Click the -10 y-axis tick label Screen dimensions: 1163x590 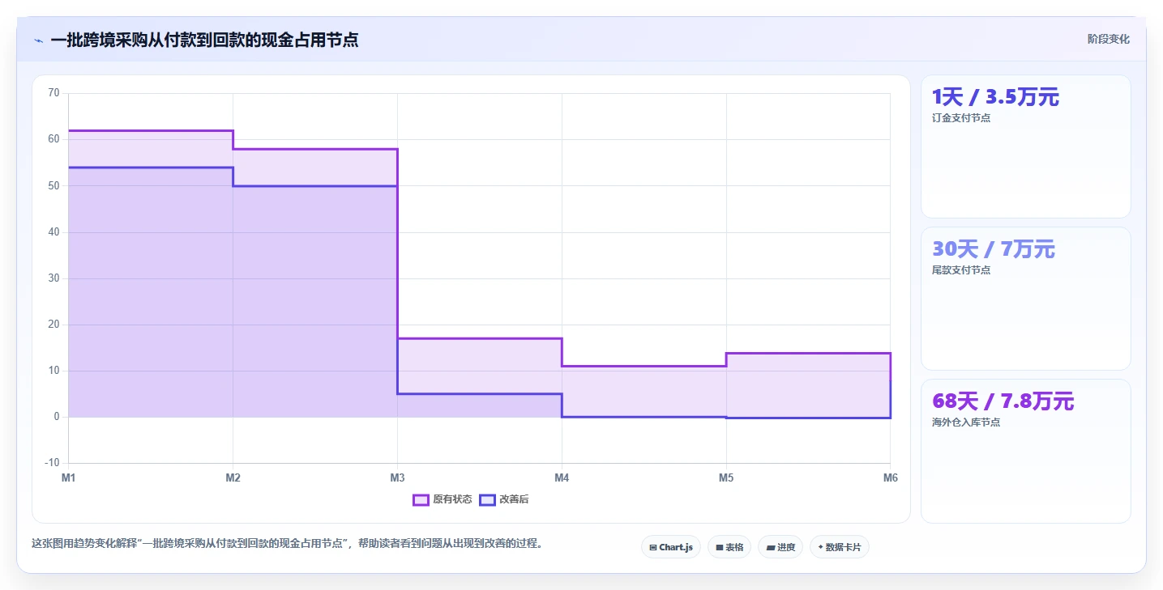[x=53, y=463]
